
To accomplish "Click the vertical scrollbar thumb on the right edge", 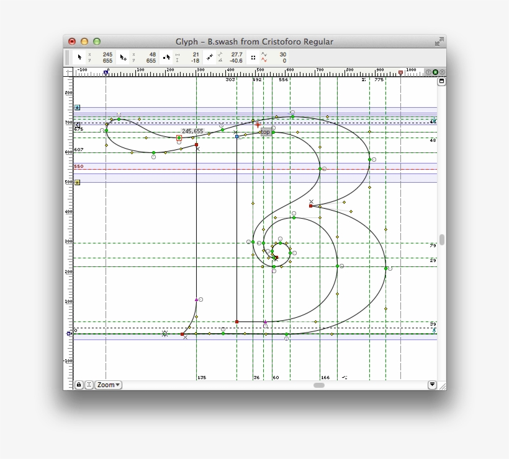I will point(441,238).
